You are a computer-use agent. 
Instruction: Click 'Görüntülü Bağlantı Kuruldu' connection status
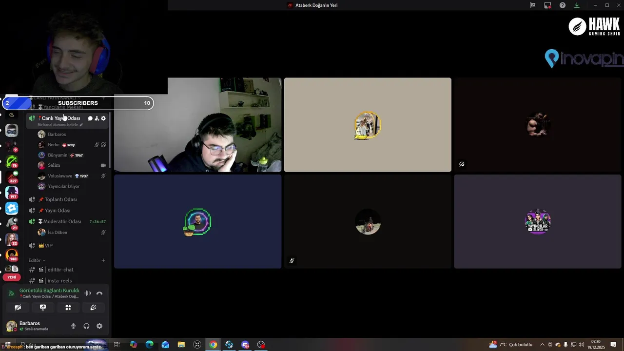click(x=49, y=291)
